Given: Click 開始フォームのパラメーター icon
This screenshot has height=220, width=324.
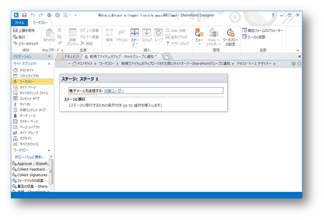Looking at the screenshot, I should pyautogui.click(x=244, y=31).
